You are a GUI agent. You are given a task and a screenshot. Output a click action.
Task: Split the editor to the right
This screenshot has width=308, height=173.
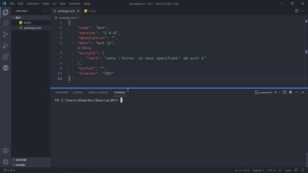(x=296, y=11)
